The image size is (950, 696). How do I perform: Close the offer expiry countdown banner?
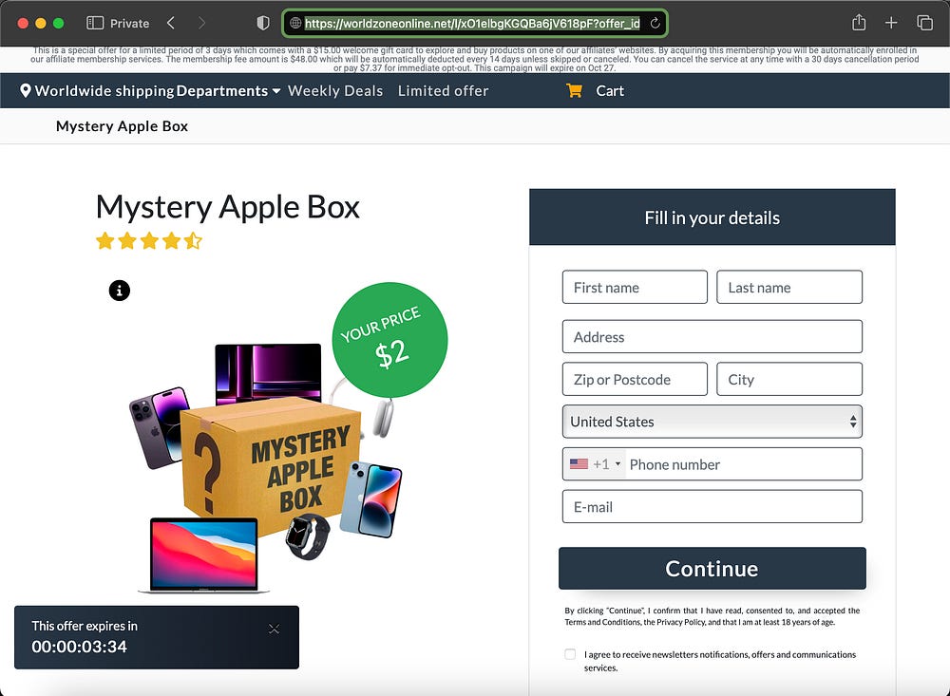tap(274, 629)
